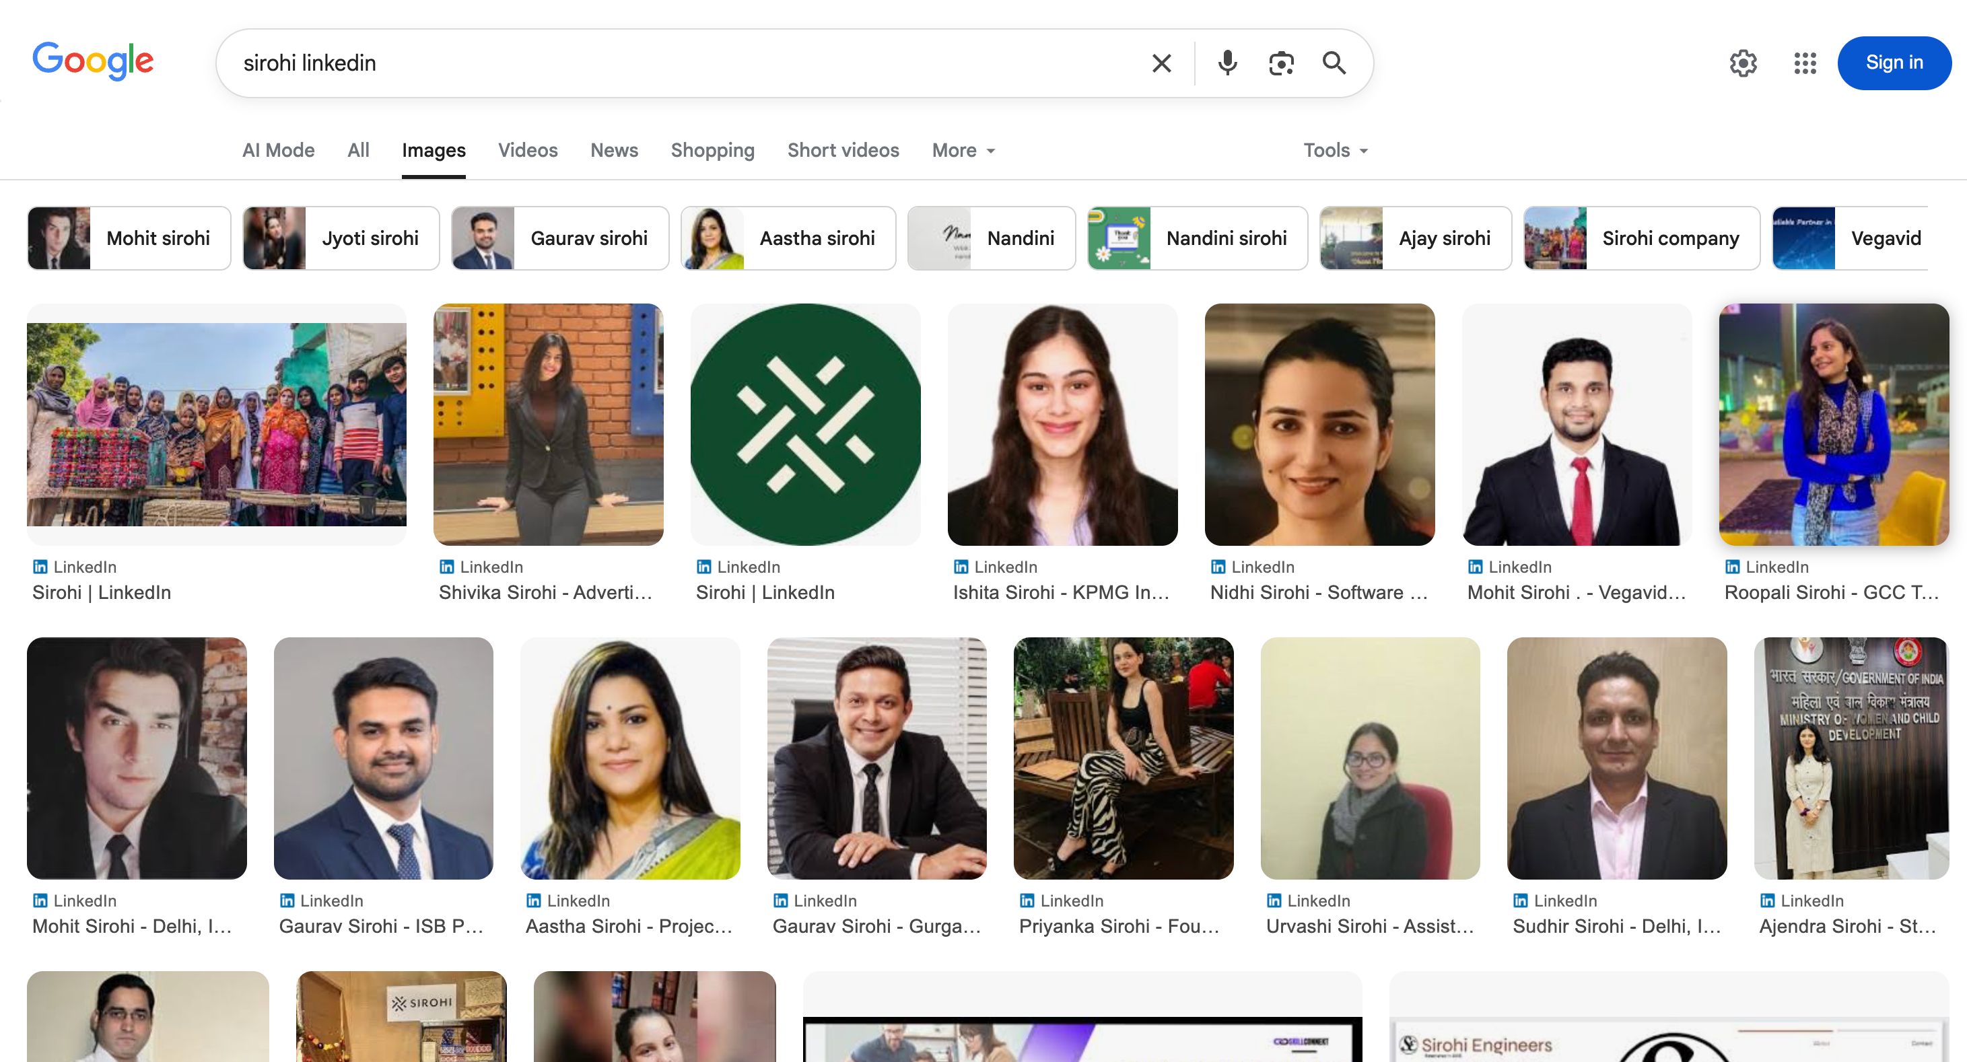1967x1062 pixels.
Task: Click the Sign in button
Action: pyautogui.click(x=1894, y=63)
